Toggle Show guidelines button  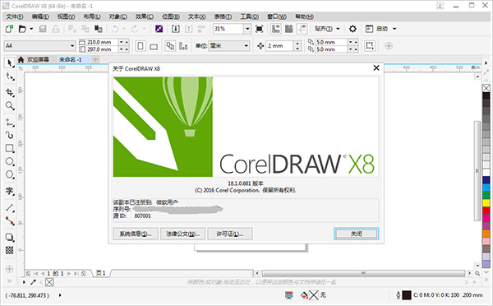click(302, 29)
